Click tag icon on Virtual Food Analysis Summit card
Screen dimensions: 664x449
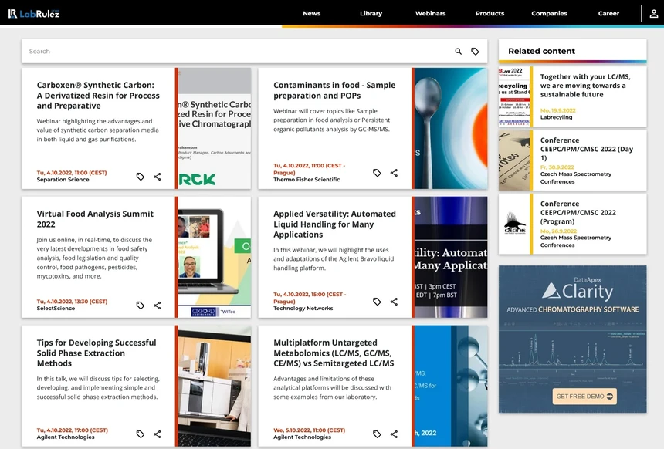[141, 305]
